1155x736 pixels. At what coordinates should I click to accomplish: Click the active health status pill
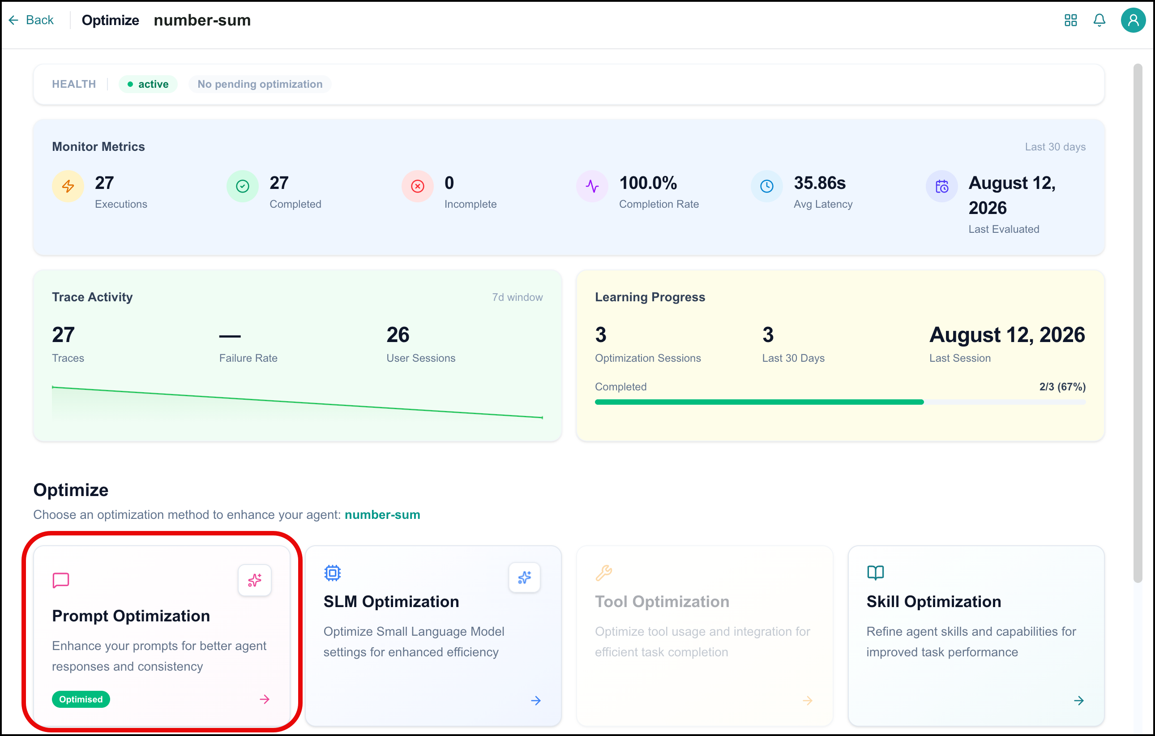click(148, 84)
